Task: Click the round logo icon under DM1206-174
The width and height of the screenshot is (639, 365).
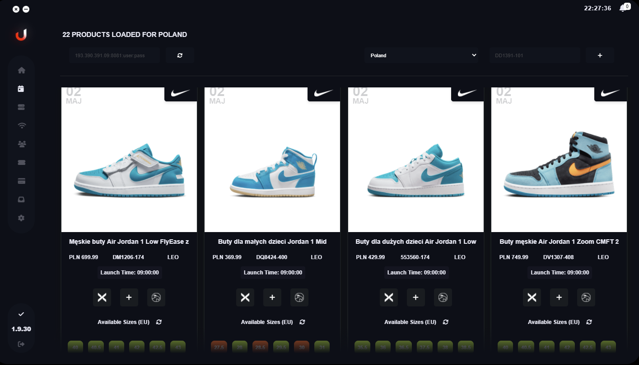Action: click(x=156, y=297)
